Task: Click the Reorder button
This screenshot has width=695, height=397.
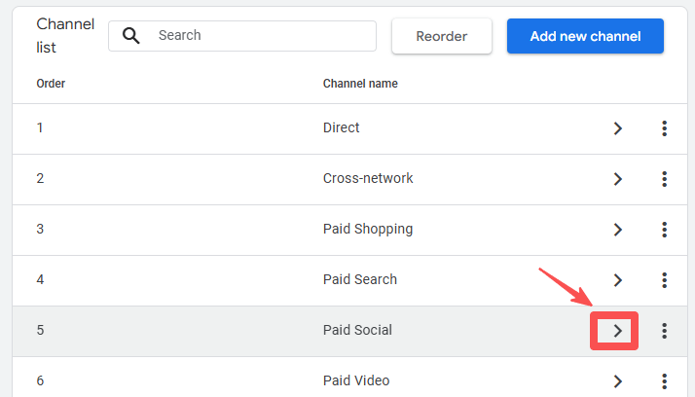Action: point(441,36)
